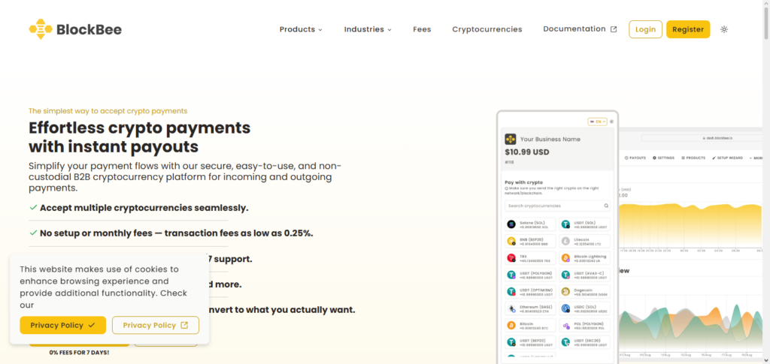
Task: Select the Bitcoin coin icon
Action: (x=511, y=325)
